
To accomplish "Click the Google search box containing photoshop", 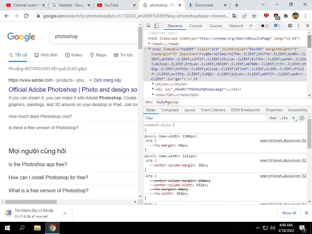I will 94,37.
